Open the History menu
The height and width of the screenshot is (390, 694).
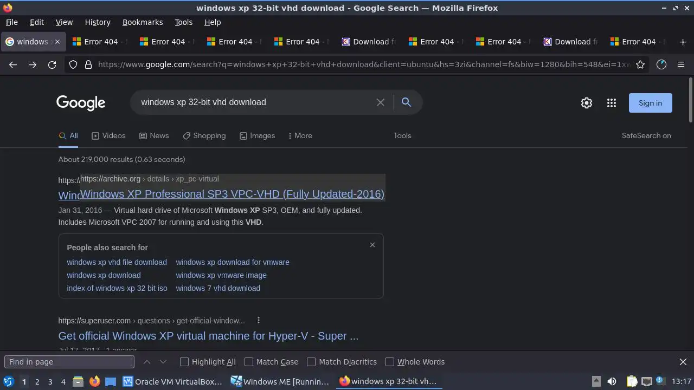pos(98,22)
